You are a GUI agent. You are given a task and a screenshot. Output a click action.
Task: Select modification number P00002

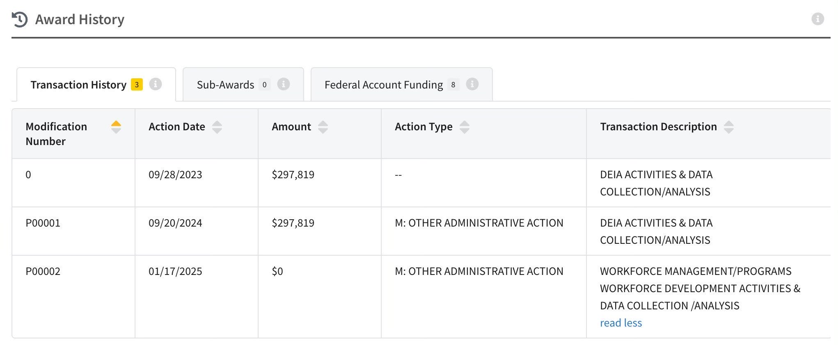coord(43,271)
